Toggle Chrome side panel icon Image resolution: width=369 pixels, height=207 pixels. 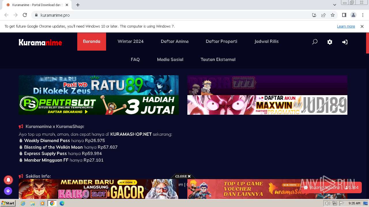(344, 15)
